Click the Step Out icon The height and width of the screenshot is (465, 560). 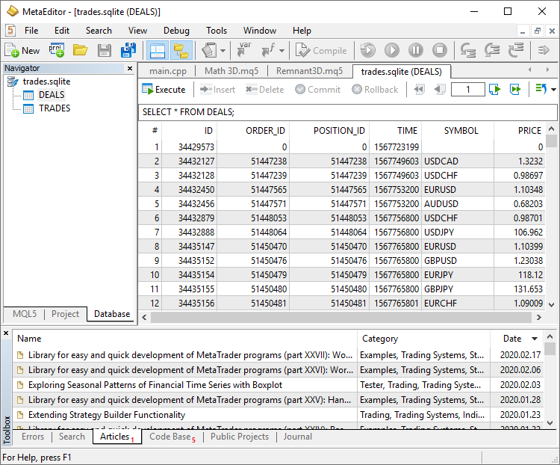click(516, 50)
